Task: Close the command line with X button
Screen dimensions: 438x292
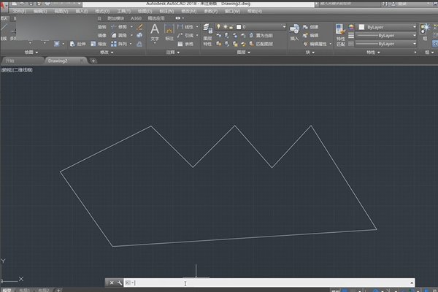Action: 111,283
